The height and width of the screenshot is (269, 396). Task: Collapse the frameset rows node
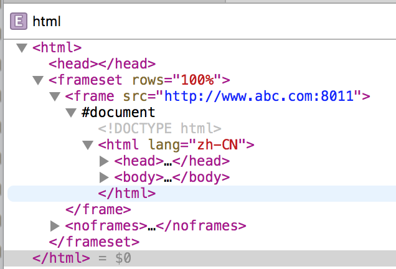click(x=38, y=80)
